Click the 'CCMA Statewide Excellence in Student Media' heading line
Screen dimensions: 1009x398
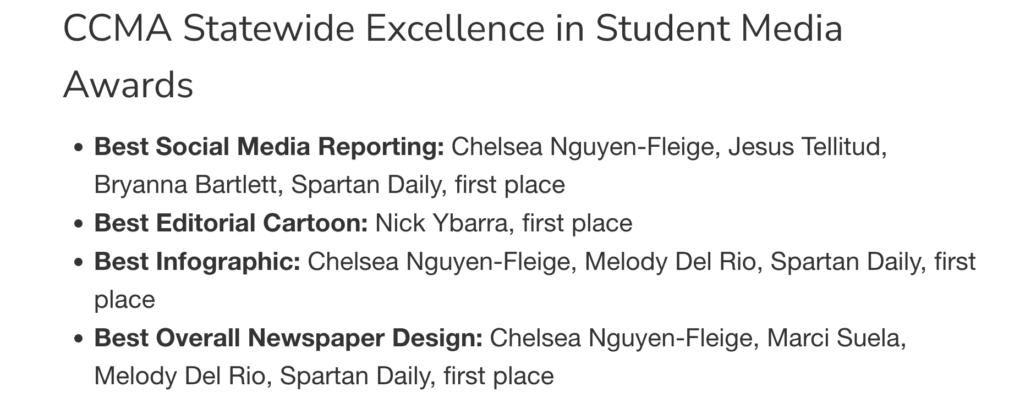click(x=453, y=29)
